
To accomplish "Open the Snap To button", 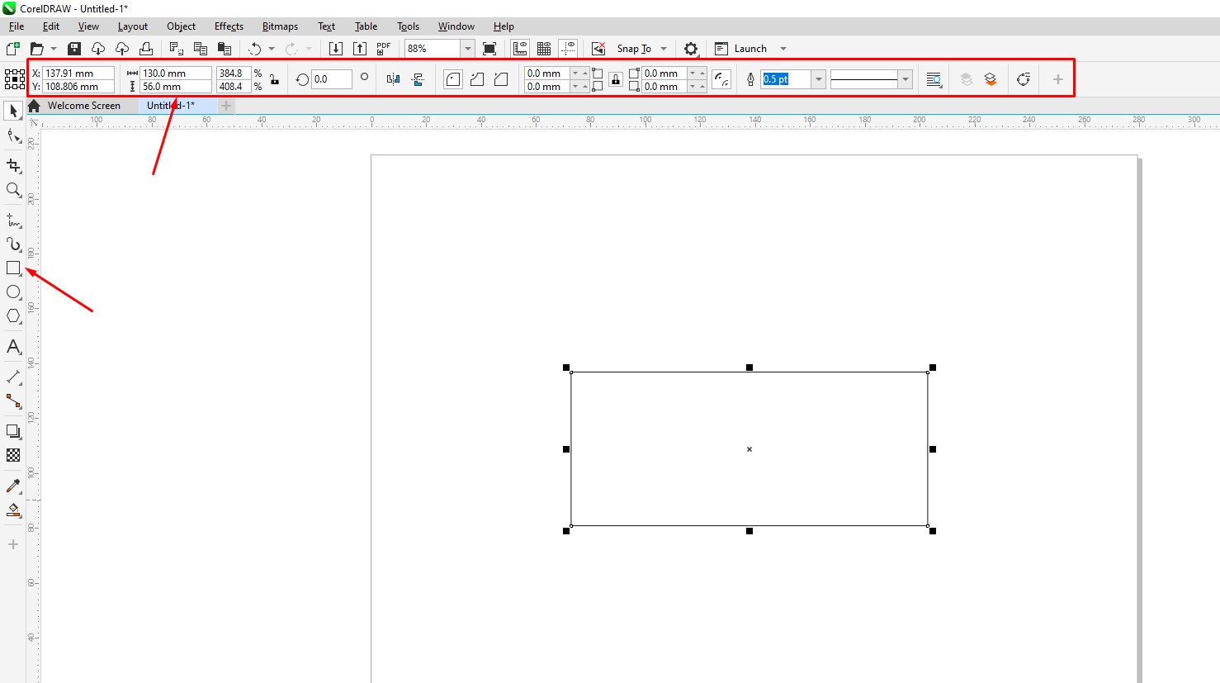I will tap(633, 49).
